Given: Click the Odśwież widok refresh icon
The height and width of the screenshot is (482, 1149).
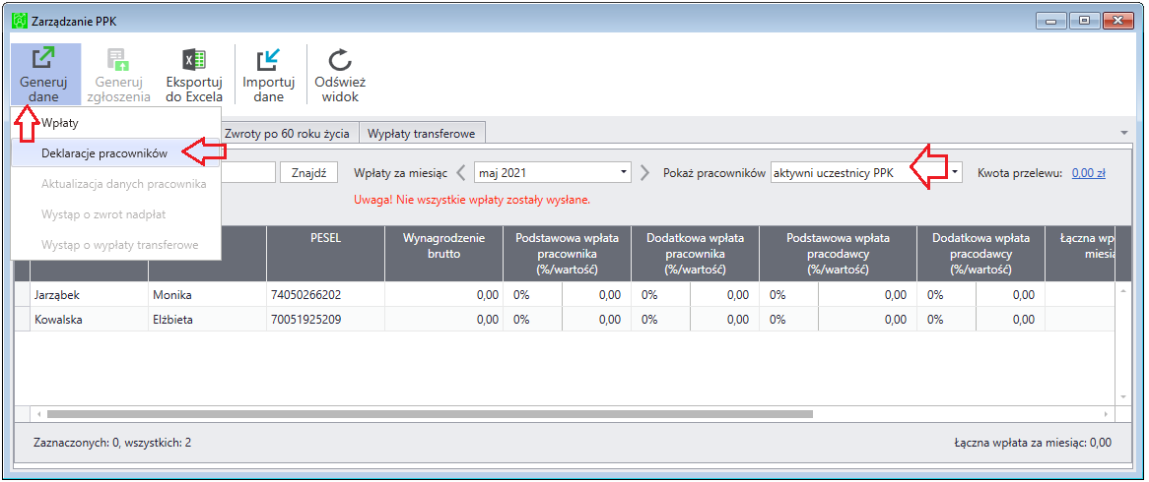Looking at the screenshot, I should click(339, 60).
